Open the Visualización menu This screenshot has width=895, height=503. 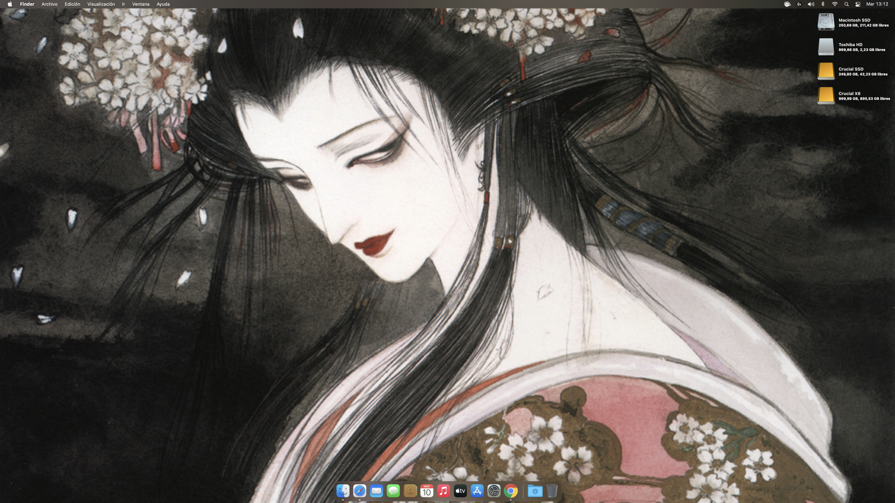click(101, 4)
